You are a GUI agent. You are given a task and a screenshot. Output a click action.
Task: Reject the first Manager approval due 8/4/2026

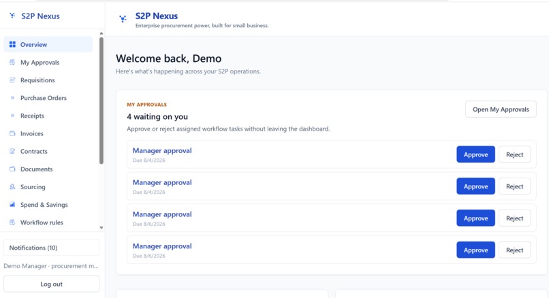pos(514,154)
